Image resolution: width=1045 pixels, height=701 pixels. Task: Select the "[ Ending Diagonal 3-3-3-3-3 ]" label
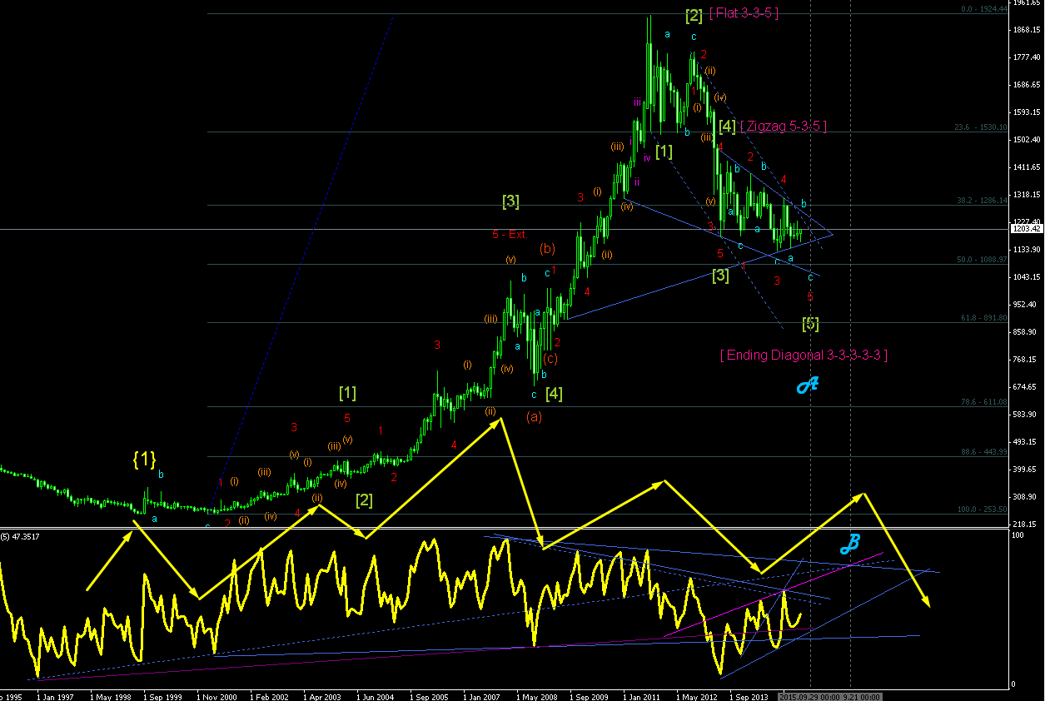[804, 355]
